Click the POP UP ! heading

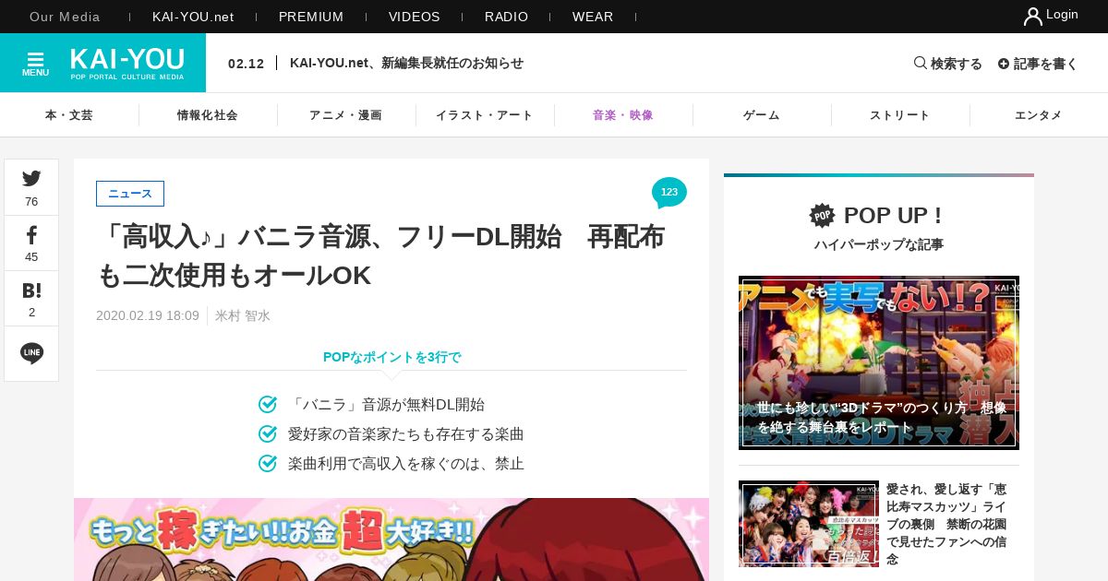tap(893, 215)
